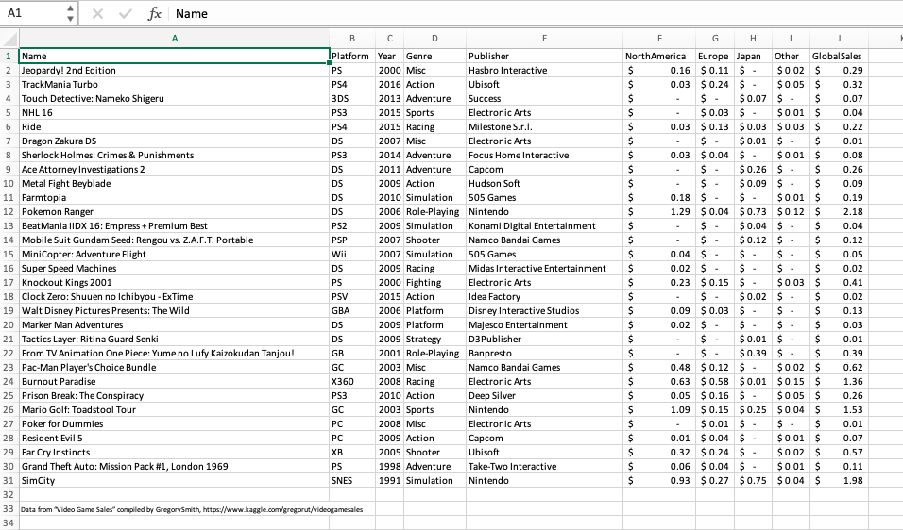This screenshot has width=903, height=530.
Task: Select column J header
Action: [839, 39]
